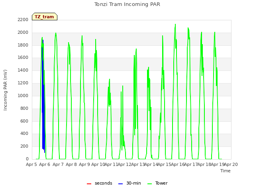
Task: Click the '800' y-axis tick label
Action: click(24, 108)
